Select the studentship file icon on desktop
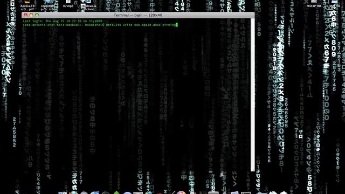345x194 pixels. [49, 5]
